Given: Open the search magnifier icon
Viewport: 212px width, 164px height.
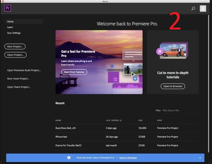Looking at the screenshot, I should (193, 8).
